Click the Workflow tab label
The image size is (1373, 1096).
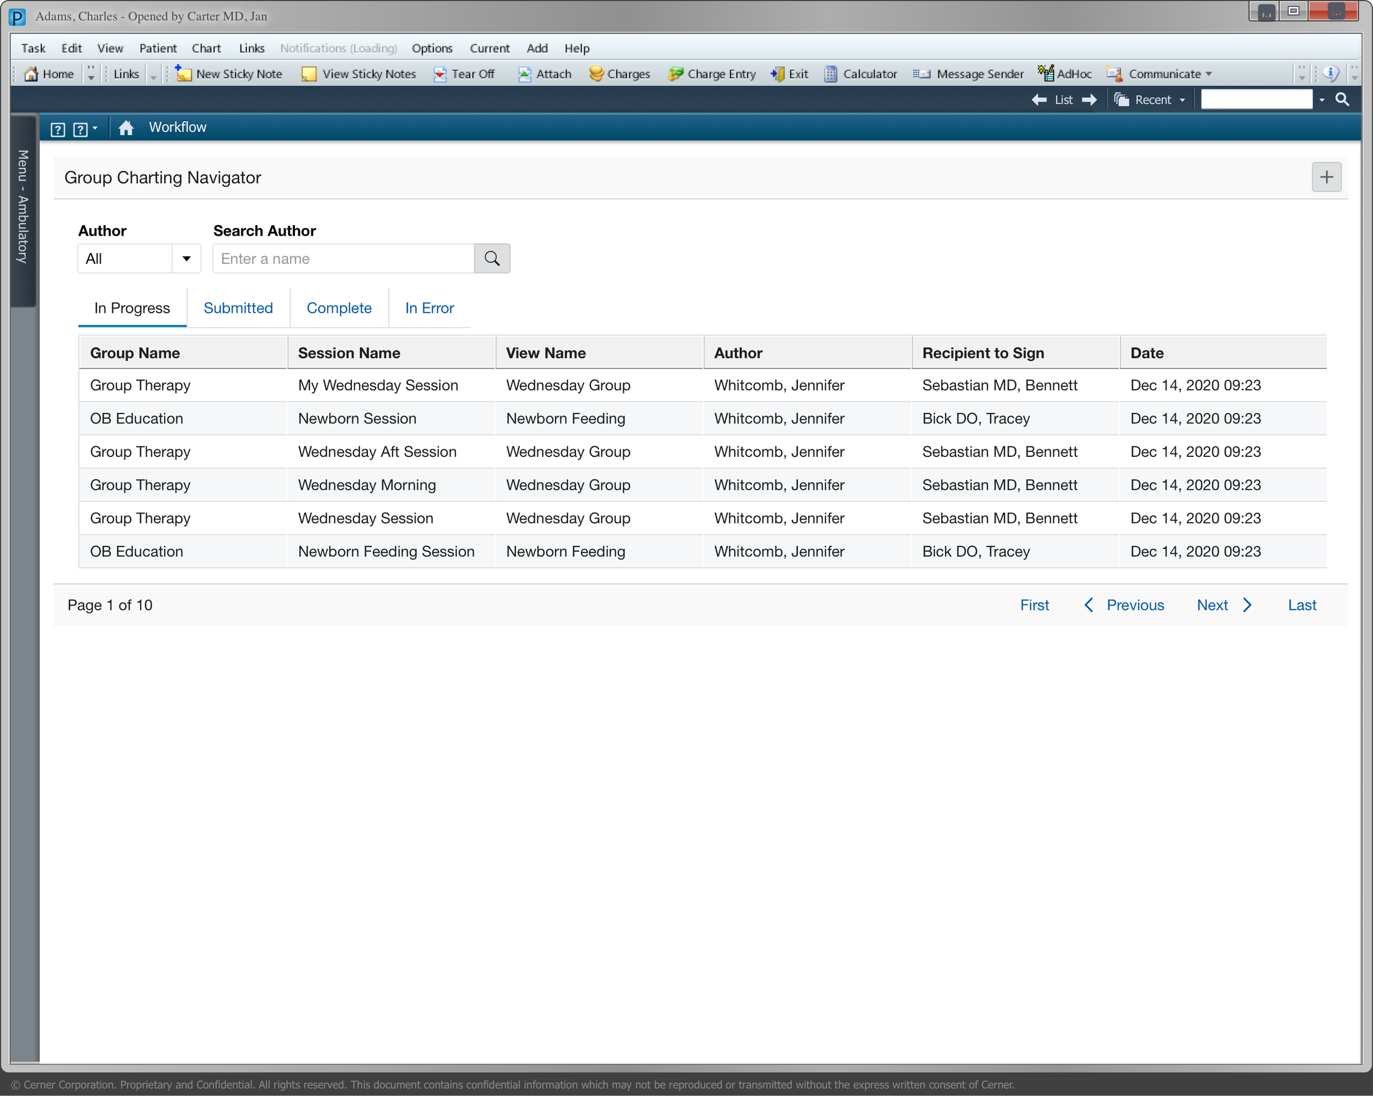tap(178, 127)
